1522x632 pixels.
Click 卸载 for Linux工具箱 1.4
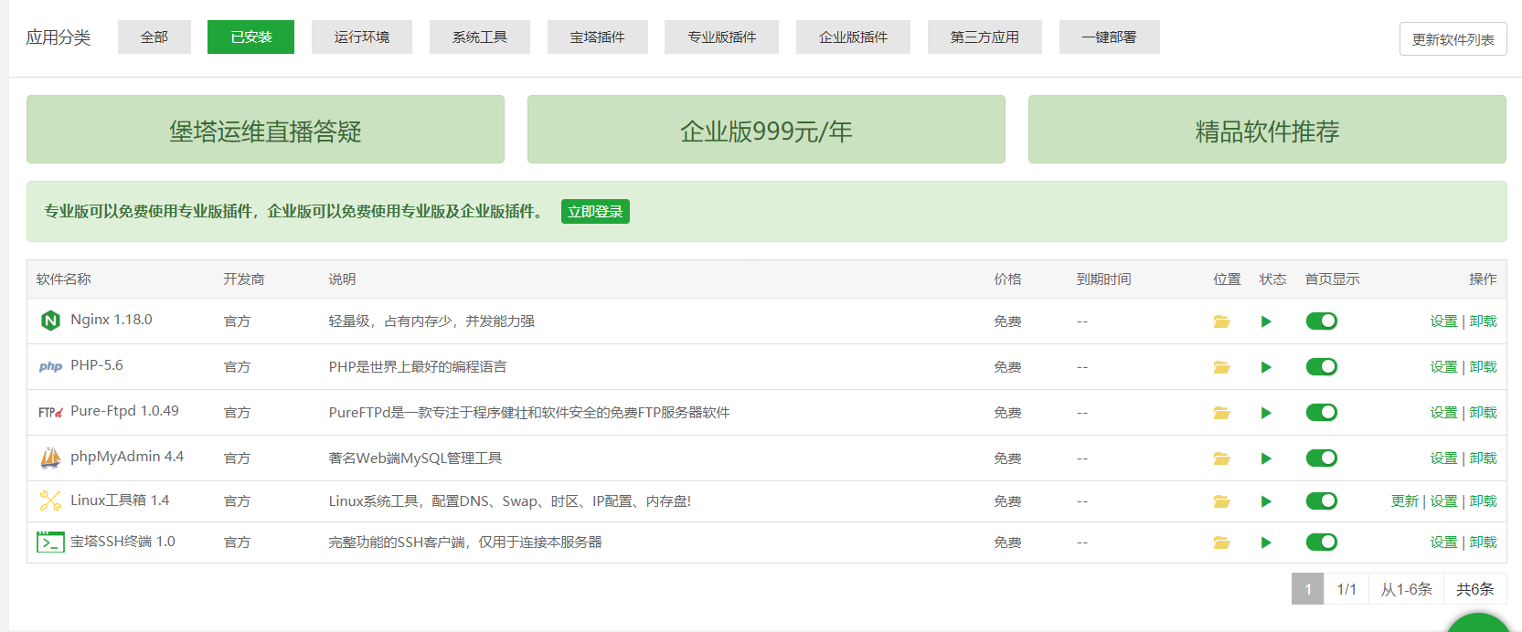tap(1484, 501)
